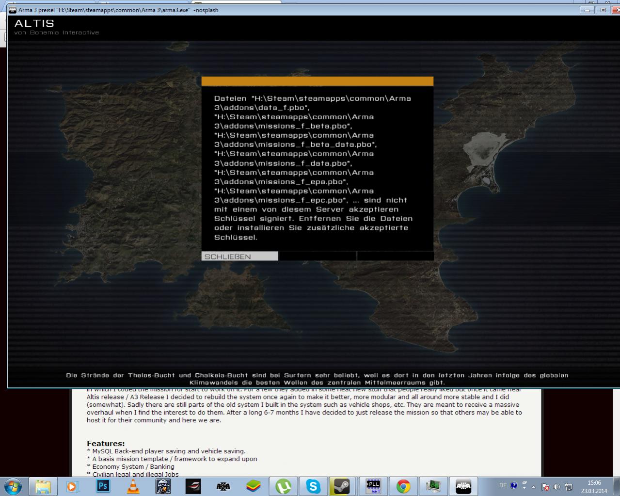620x496 pixels.
Task: Open the blue help icon in system tray
Action: pos(513,485)
